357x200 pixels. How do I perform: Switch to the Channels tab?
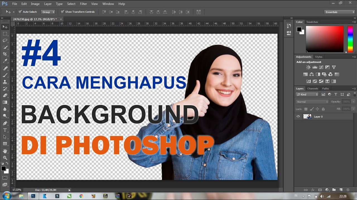point(313,89)
